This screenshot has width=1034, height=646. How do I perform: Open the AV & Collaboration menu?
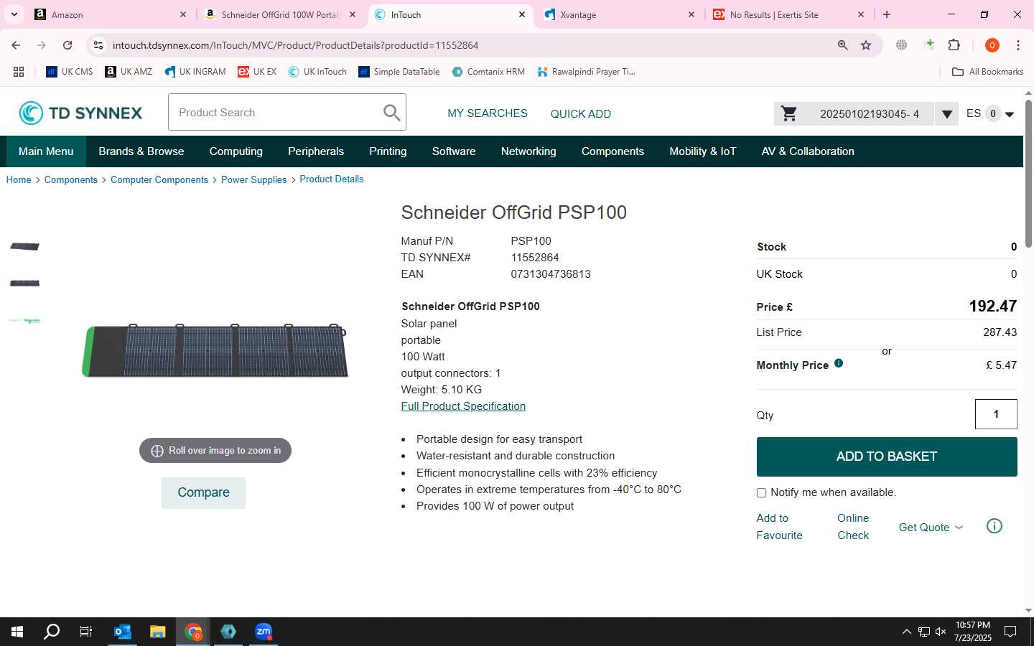coord(808,151)
